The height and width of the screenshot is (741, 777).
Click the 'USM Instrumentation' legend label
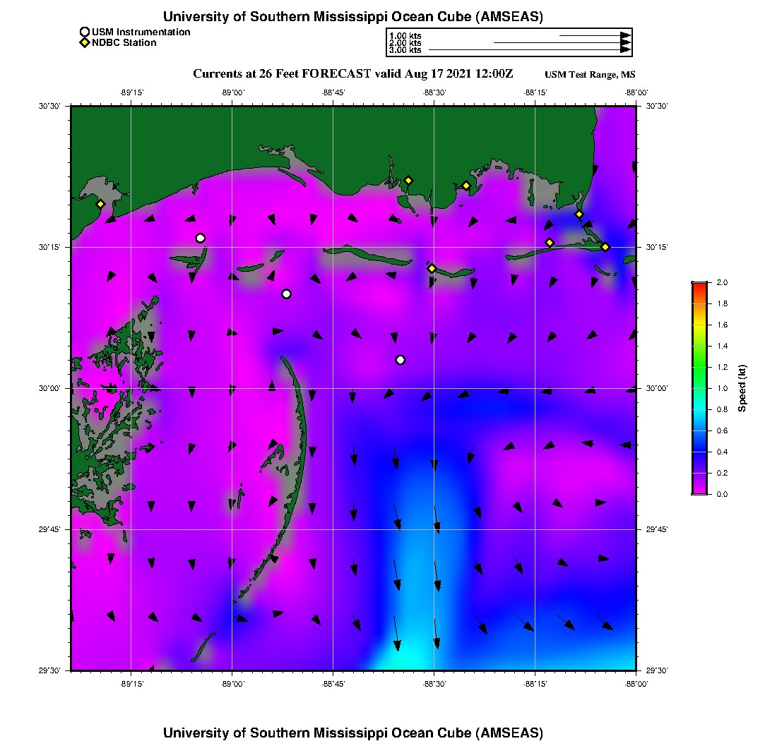click(x=141, y=32)
